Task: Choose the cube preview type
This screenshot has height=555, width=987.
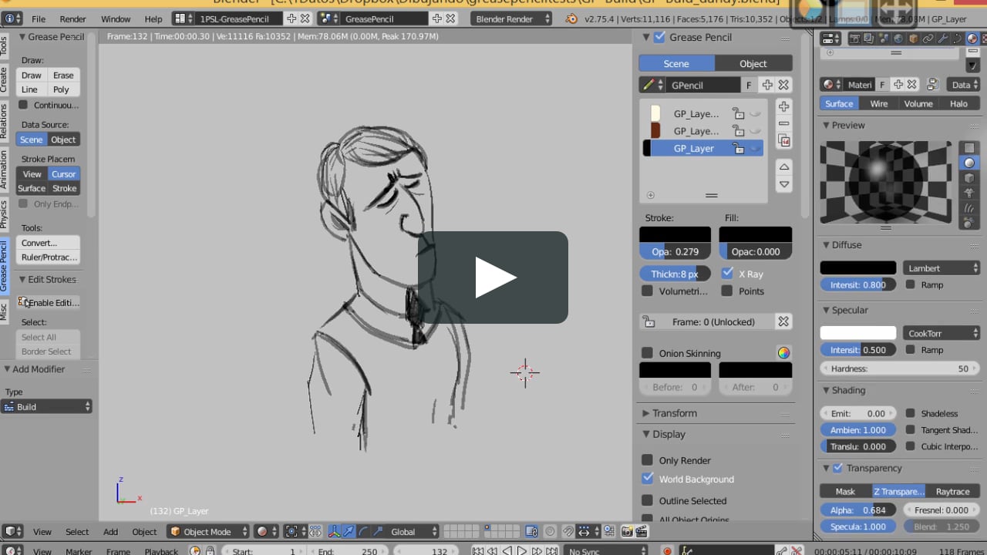Action: [969, 178]
